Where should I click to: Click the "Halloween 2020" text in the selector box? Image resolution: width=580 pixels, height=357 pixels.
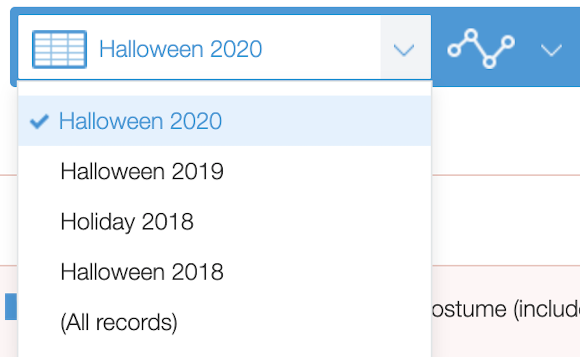point(180,49)
